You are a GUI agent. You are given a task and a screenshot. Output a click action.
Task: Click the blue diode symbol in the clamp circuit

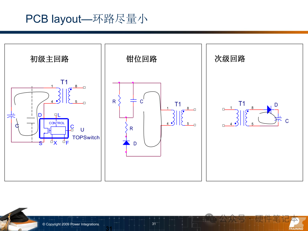126,142
